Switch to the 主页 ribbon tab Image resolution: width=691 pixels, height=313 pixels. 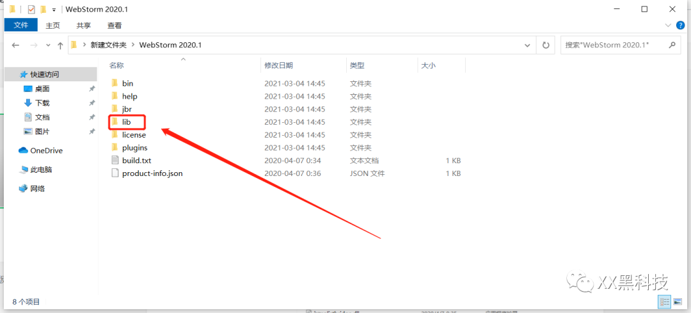pos(53,26)
